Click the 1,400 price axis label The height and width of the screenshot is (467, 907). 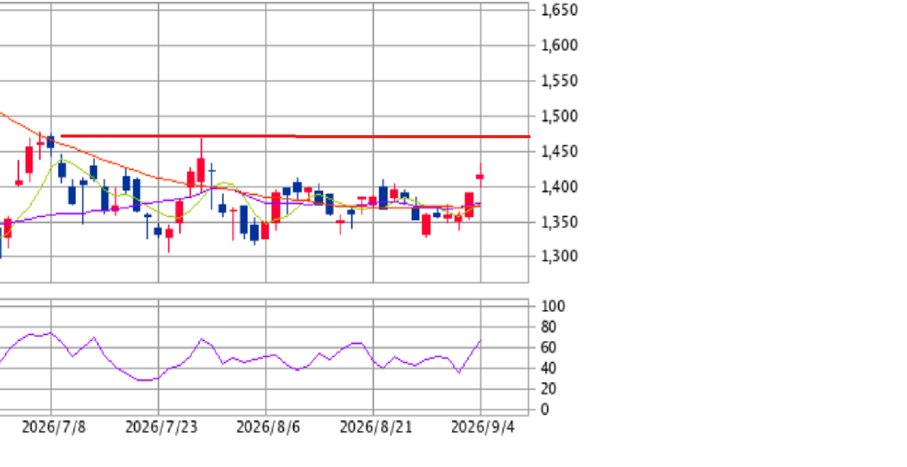tap(560, 187)
